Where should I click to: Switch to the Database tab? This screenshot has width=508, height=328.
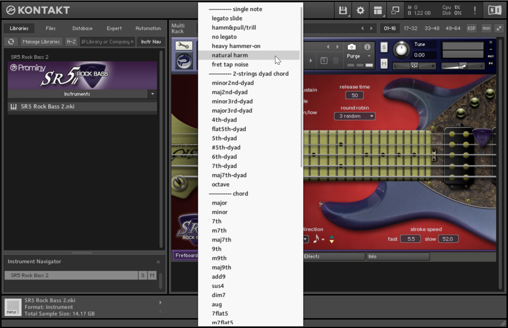pos(82,28)
